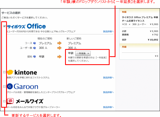Check the kintone service checkbox
The width and height of the screenshot is (160, 117).
4,72
